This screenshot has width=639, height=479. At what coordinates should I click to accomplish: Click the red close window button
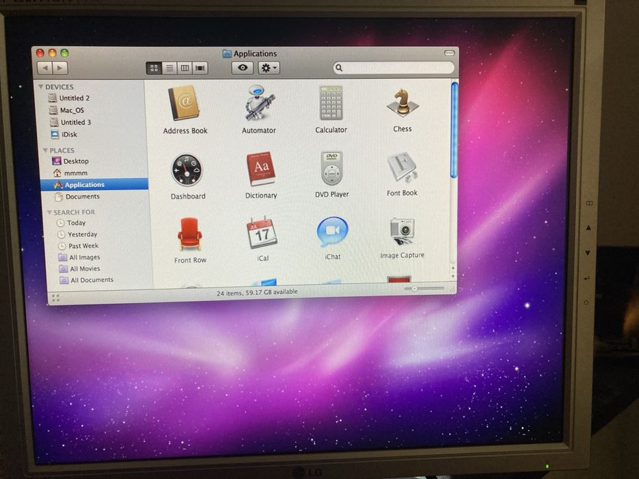(40, 53)
